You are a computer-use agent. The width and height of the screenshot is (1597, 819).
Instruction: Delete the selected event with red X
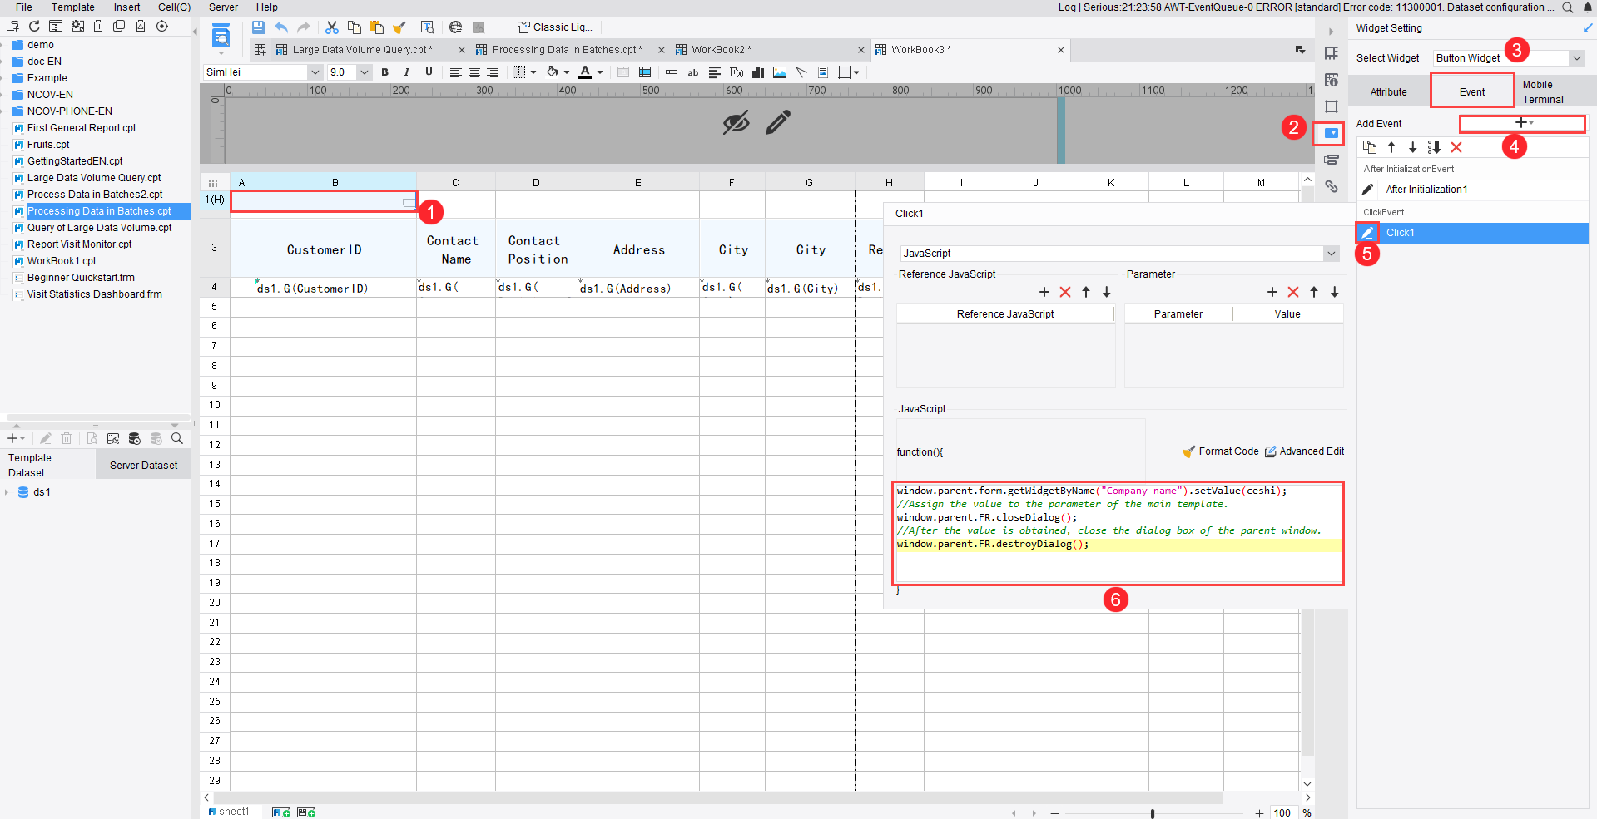[x=1456, y=147]
